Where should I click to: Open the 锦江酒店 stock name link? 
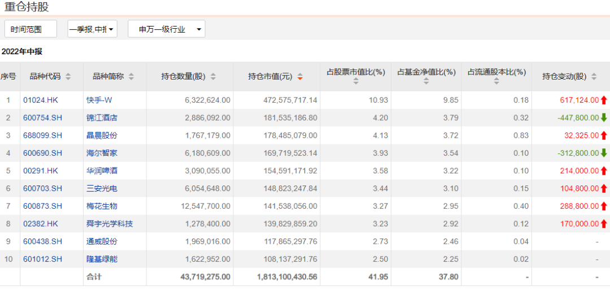[x=102, y=118]
